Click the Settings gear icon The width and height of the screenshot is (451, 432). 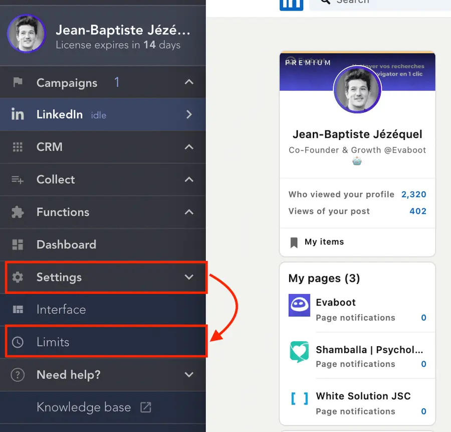coord(18,277)
